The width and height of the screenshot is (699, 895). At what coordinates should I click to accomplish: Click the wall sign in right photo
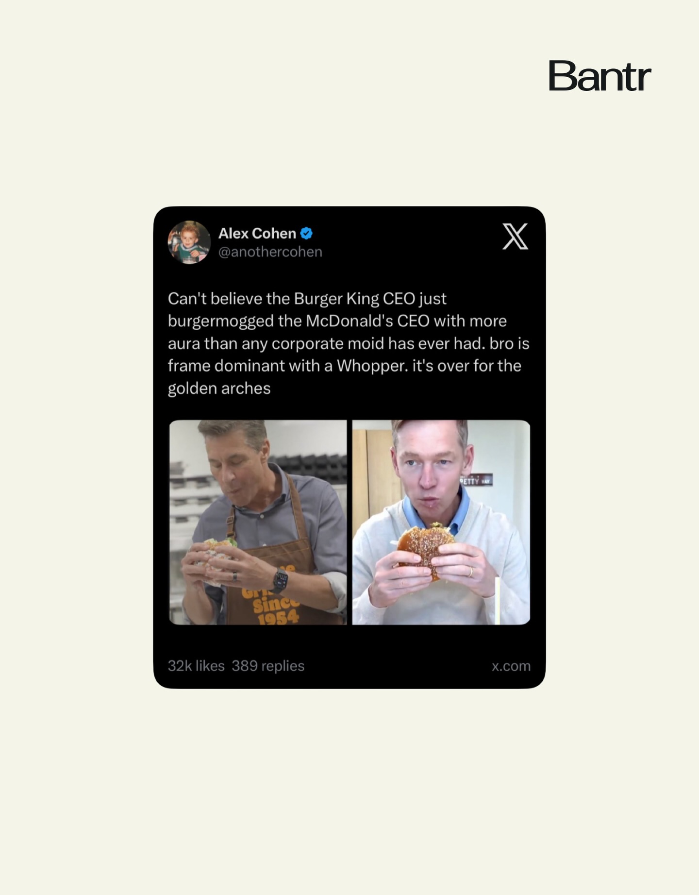[476, 480]
